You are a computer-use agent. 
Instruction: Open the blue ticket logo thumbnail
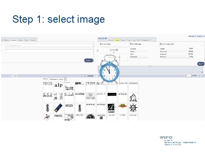(x=58, y=108)
